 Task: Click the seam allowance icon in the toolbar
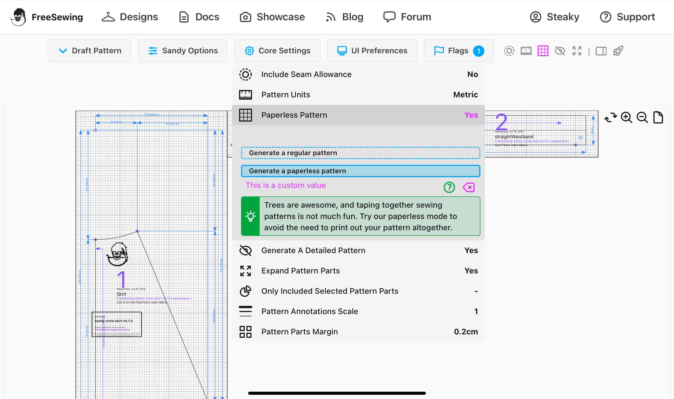pos(509,51)
